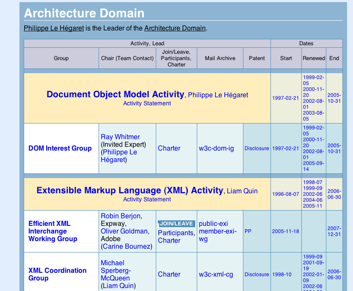Open Document Object Model Activity link

point(115,94)
